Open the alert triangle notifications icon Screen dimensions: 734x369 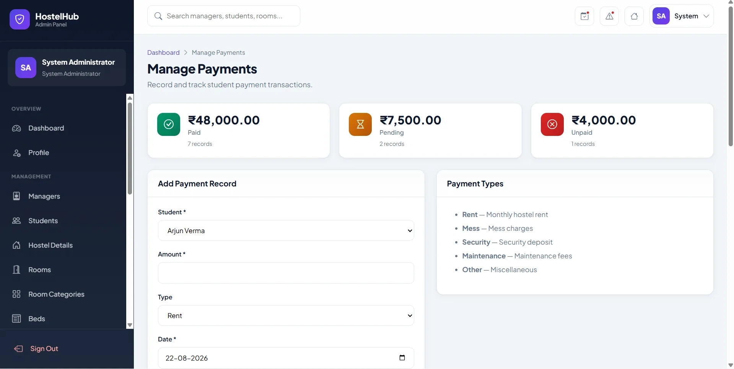tap(609, 16)
